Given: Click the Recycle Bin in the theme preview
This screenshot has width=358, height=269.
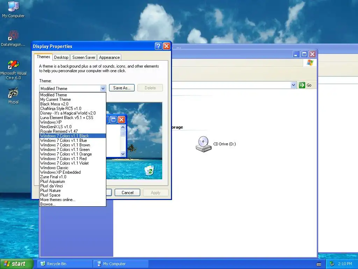Looking at the screenshot, I should [x=150, y=170].
